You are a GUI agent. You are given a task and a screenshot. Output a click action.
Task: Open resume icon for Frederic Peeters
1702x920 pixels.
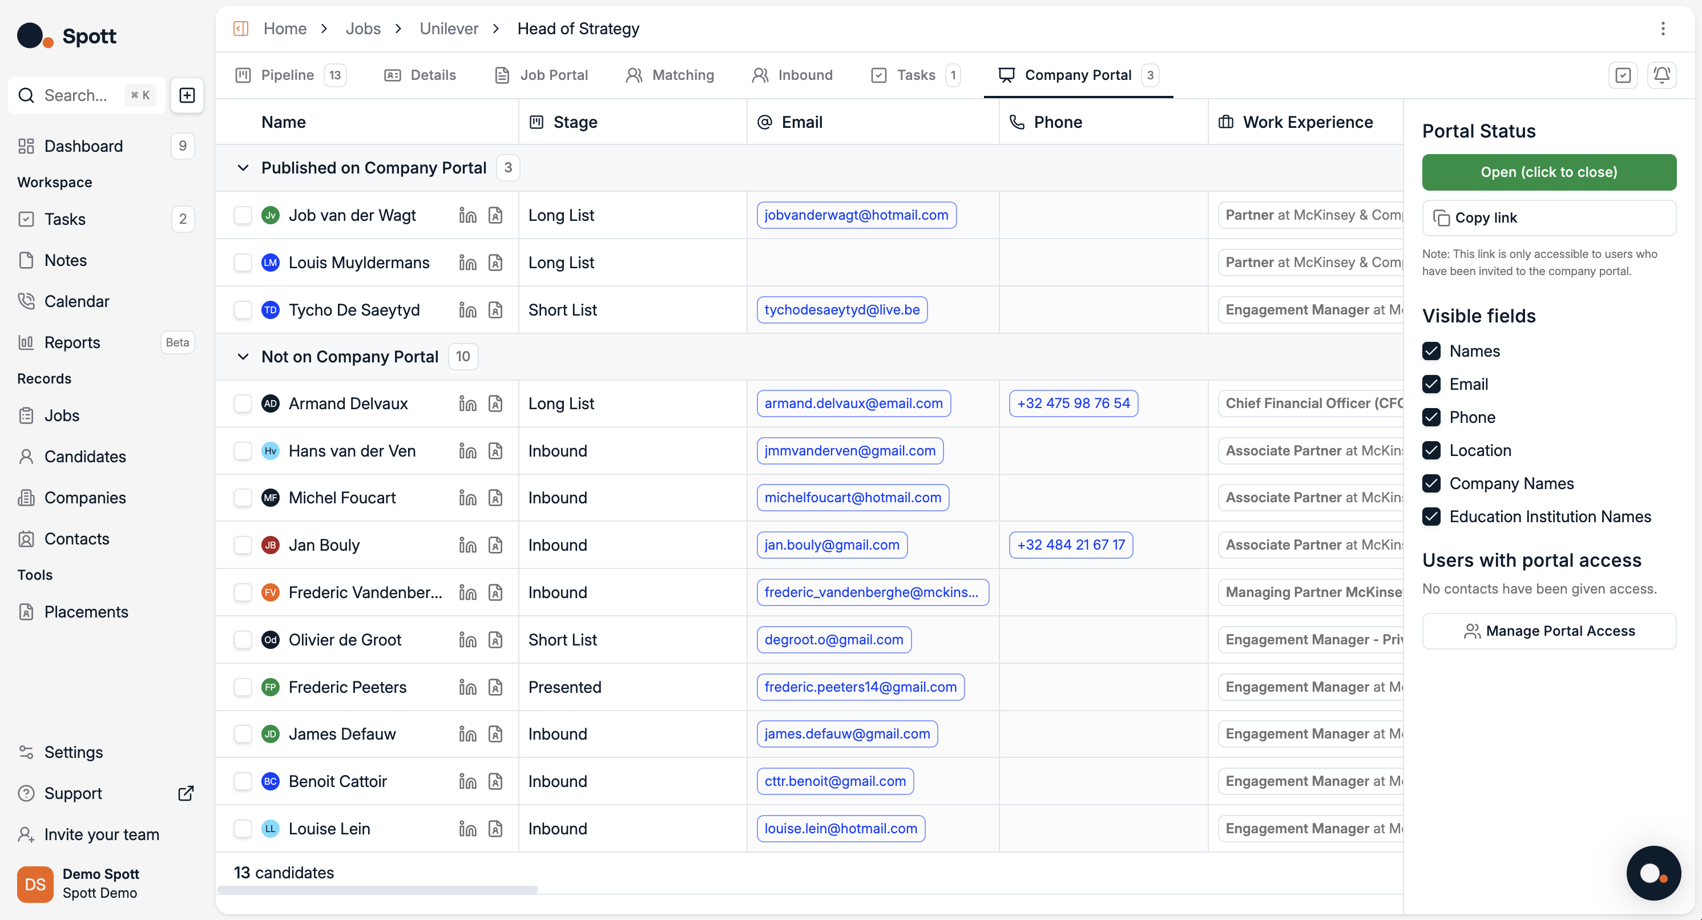495,688
